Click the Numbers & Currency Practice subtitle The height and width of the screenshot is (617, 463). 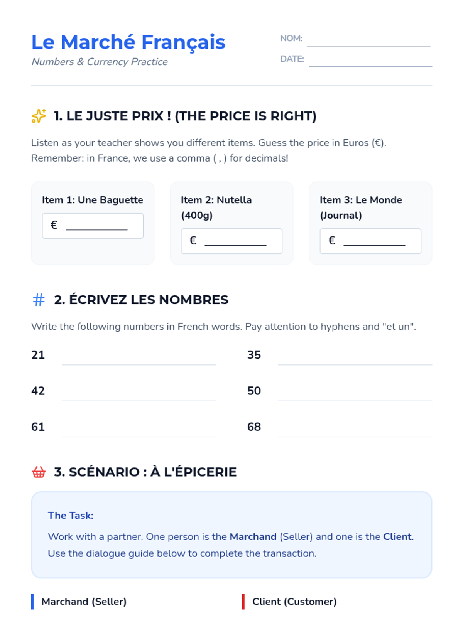click(100, 62)
